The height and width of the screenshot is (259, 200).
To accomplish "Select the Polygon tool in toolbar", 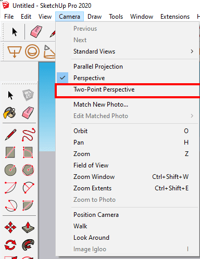I will point(28,170).
